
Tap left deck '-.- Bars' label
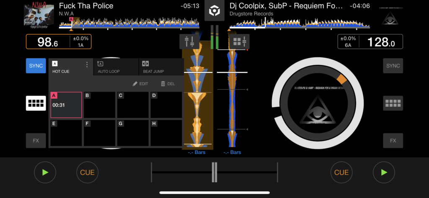197,152
